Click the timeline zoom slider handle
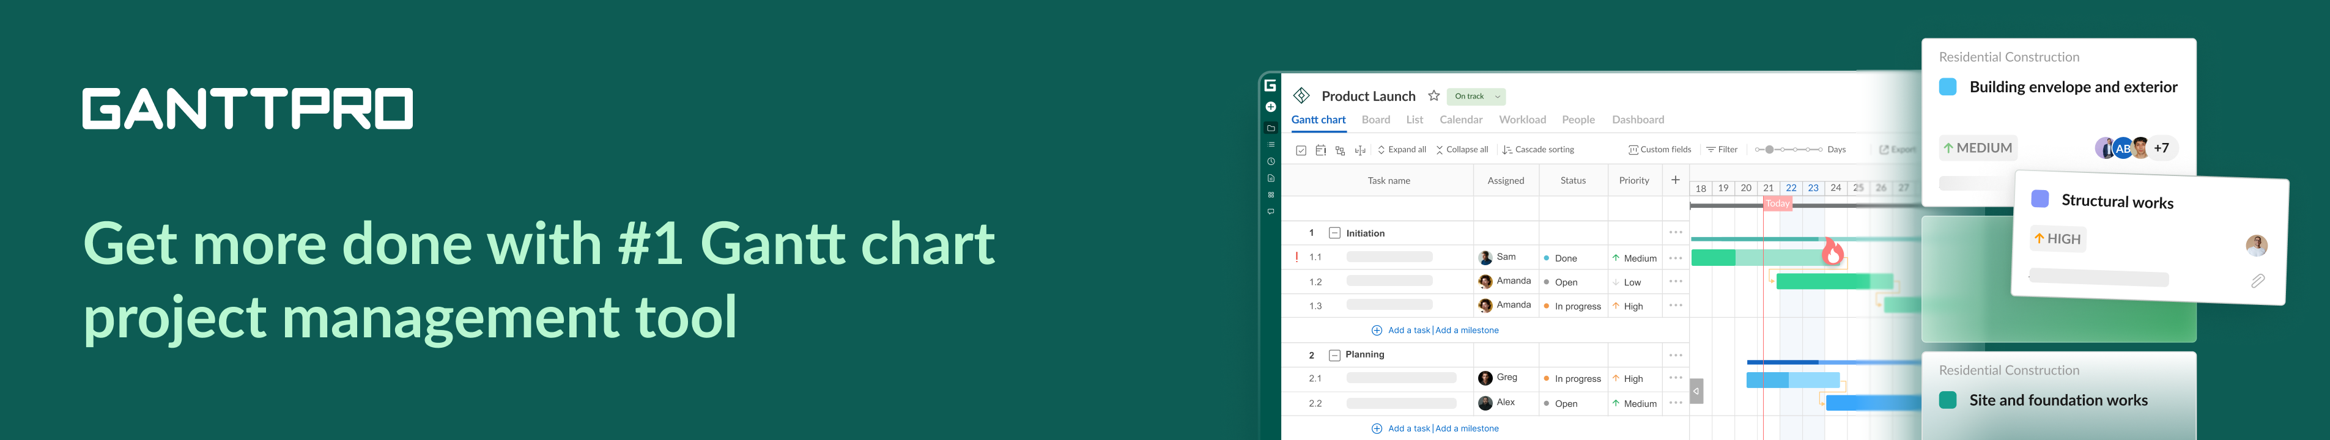Image resolution: width=2330 pixels, height=440 pixels. pos(1769,150)
